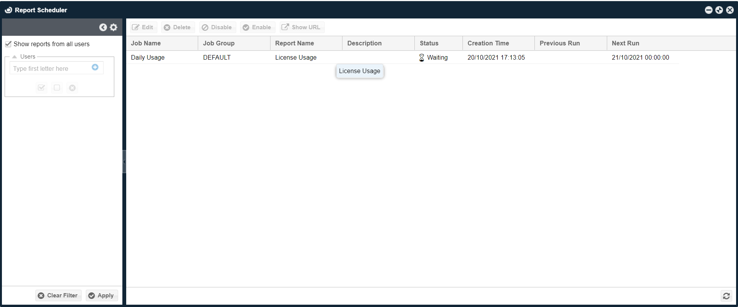Click the plus icon in Users field
The width and height of the screenshot is (738, 307).
pos(95,67)
